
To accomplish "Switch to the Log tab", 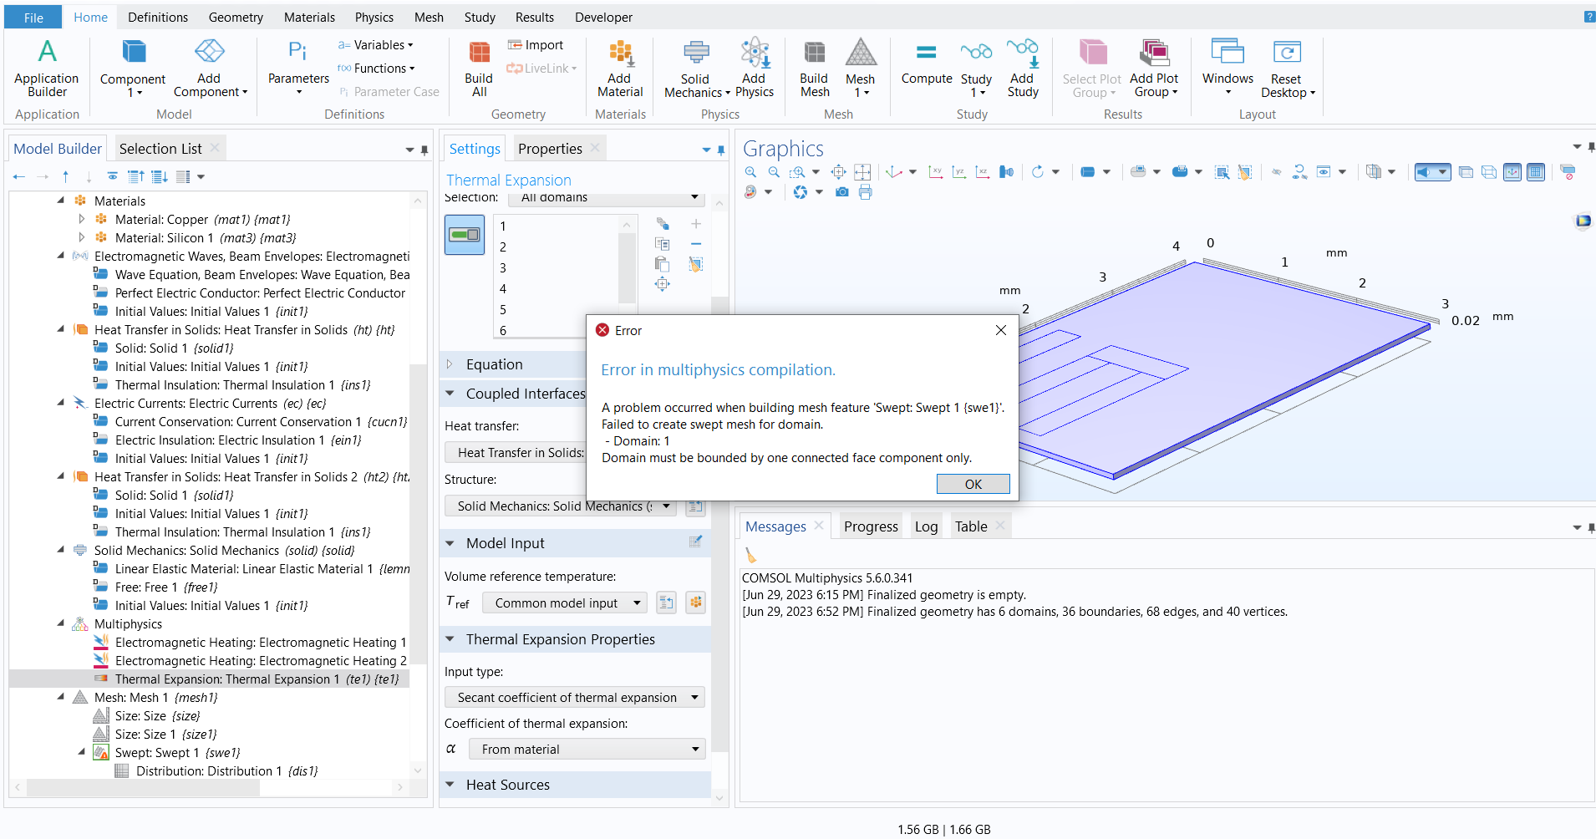I will [926, 526].
